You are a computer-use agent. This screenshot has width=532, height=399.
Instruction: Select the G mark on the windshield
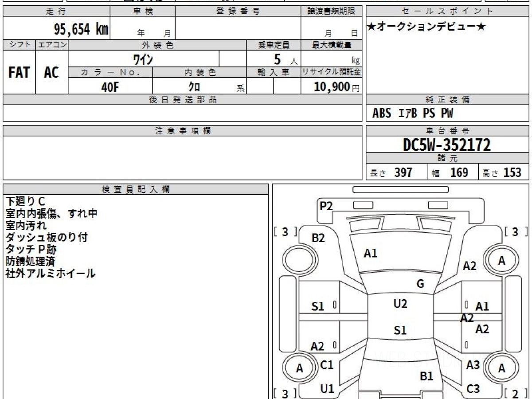click(420, 284)
